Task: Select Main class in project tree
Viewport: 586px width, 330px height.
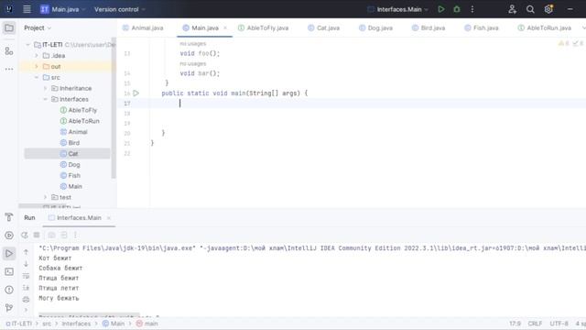Action: click(71, 186)
